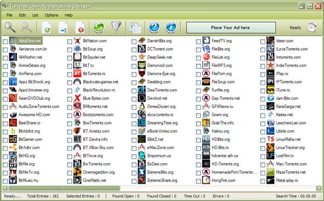
Task: Check the BitGamer.com checkbox
Action: 5,140
